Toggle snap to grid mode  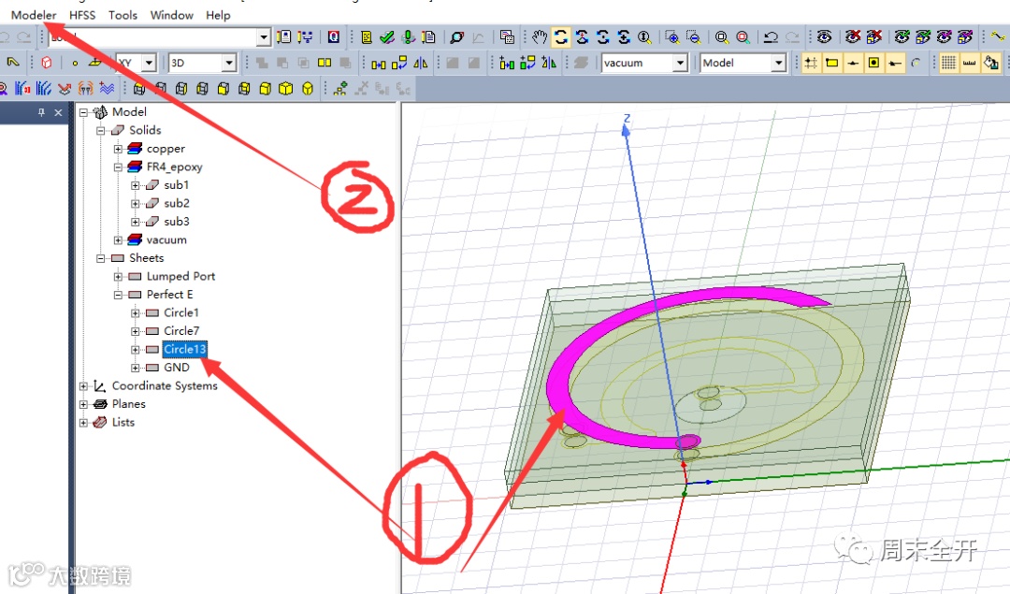[811, 63]
